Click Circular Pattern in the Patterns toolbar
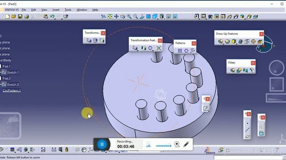 (x=186, y=51)
